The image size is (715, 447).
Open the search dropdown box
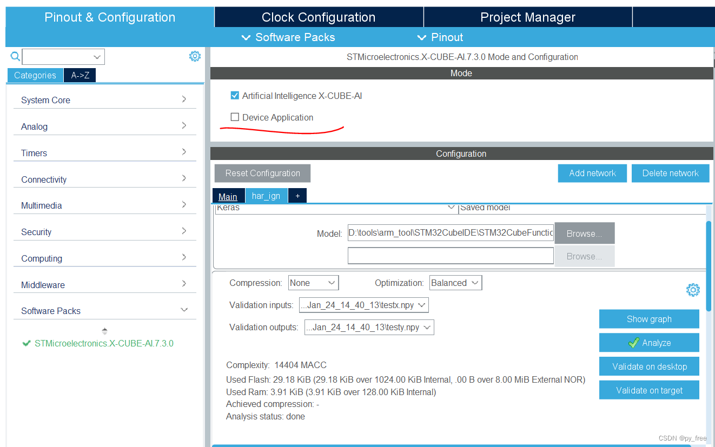pyautogui.click(x=63, y=57)
